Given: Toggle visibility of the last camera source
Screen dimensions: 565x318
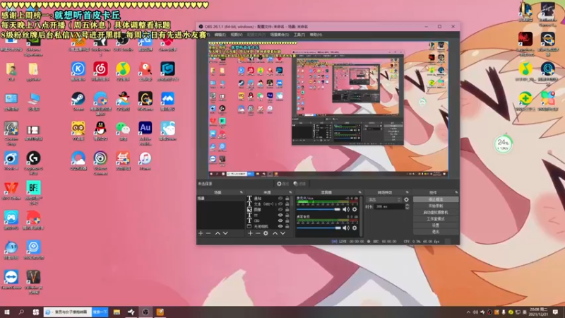Looking at the screenshot, I should (x=280, y=226).
